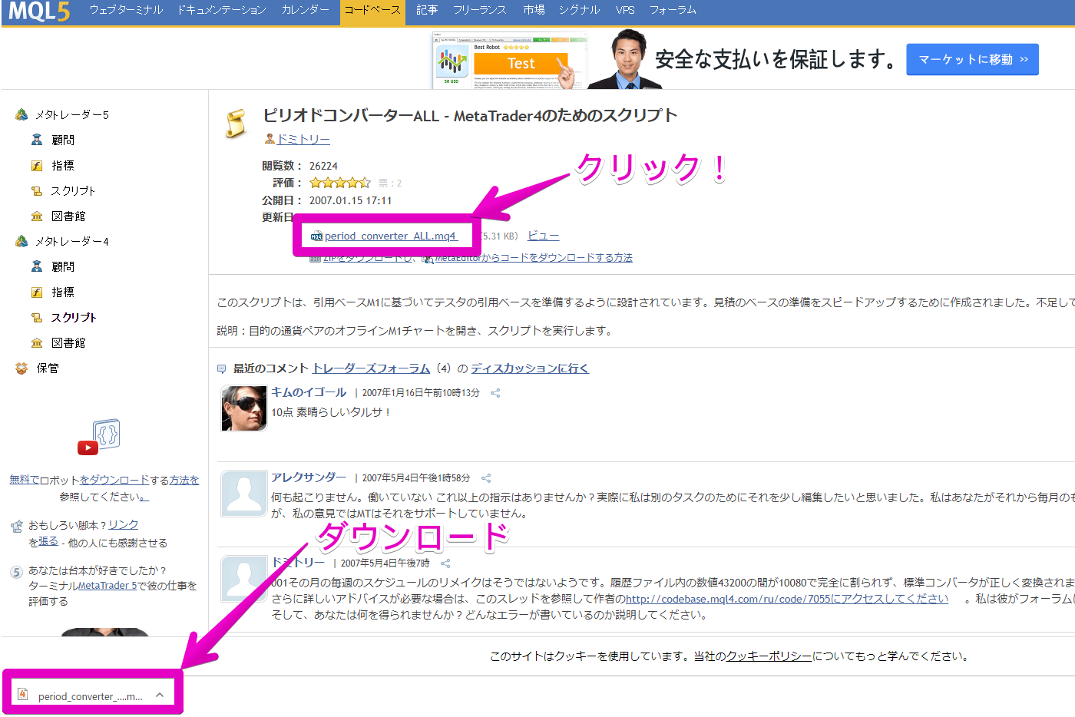Expand download item options chevron

click(160, 695)
